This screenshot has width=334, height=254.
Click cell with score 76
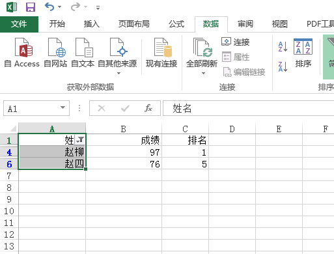pos(124,163)
